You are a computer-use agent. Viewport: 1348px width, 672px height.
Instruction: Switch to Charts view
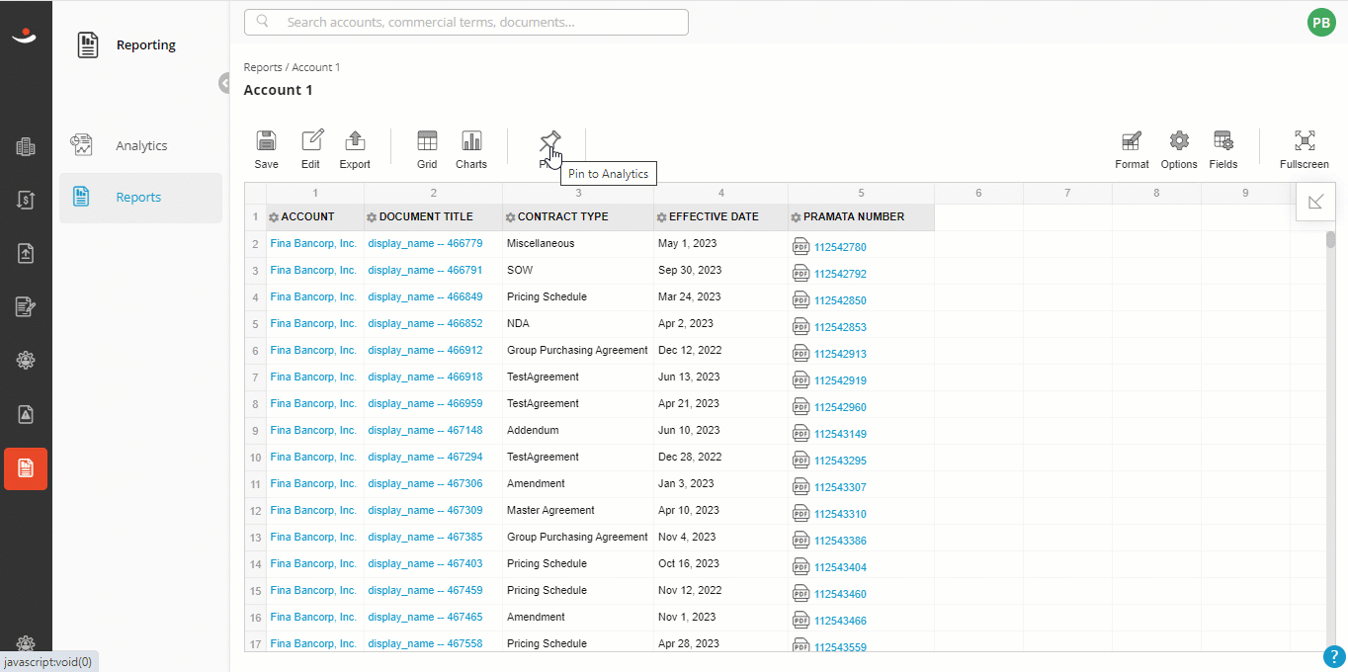[x=471, y=140]
